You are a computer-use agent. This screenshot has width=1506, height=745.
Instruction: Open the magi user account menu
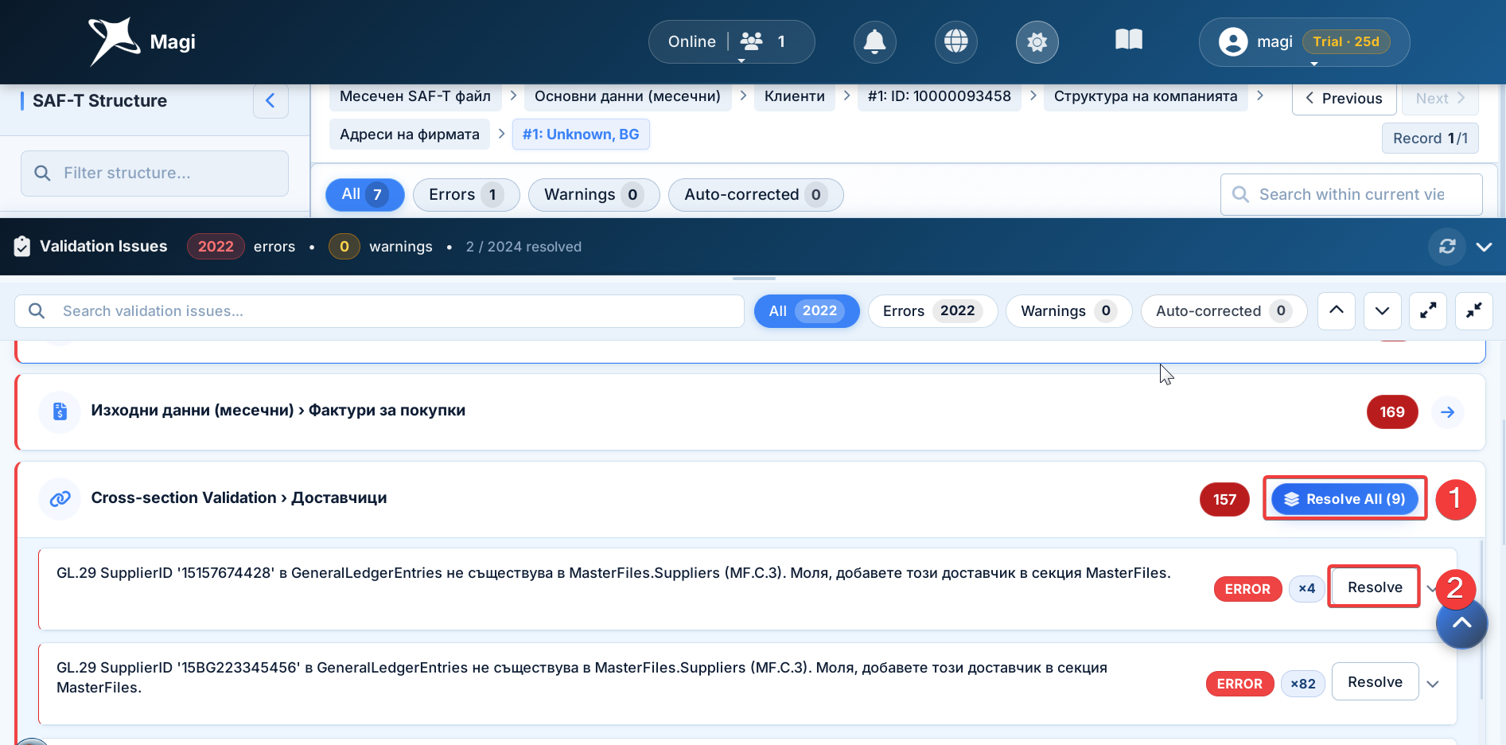(1304, 41)
